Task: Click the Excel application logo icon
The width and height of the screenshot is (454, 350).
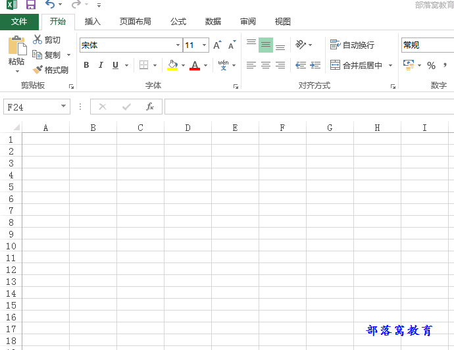Action: point(12,5)
